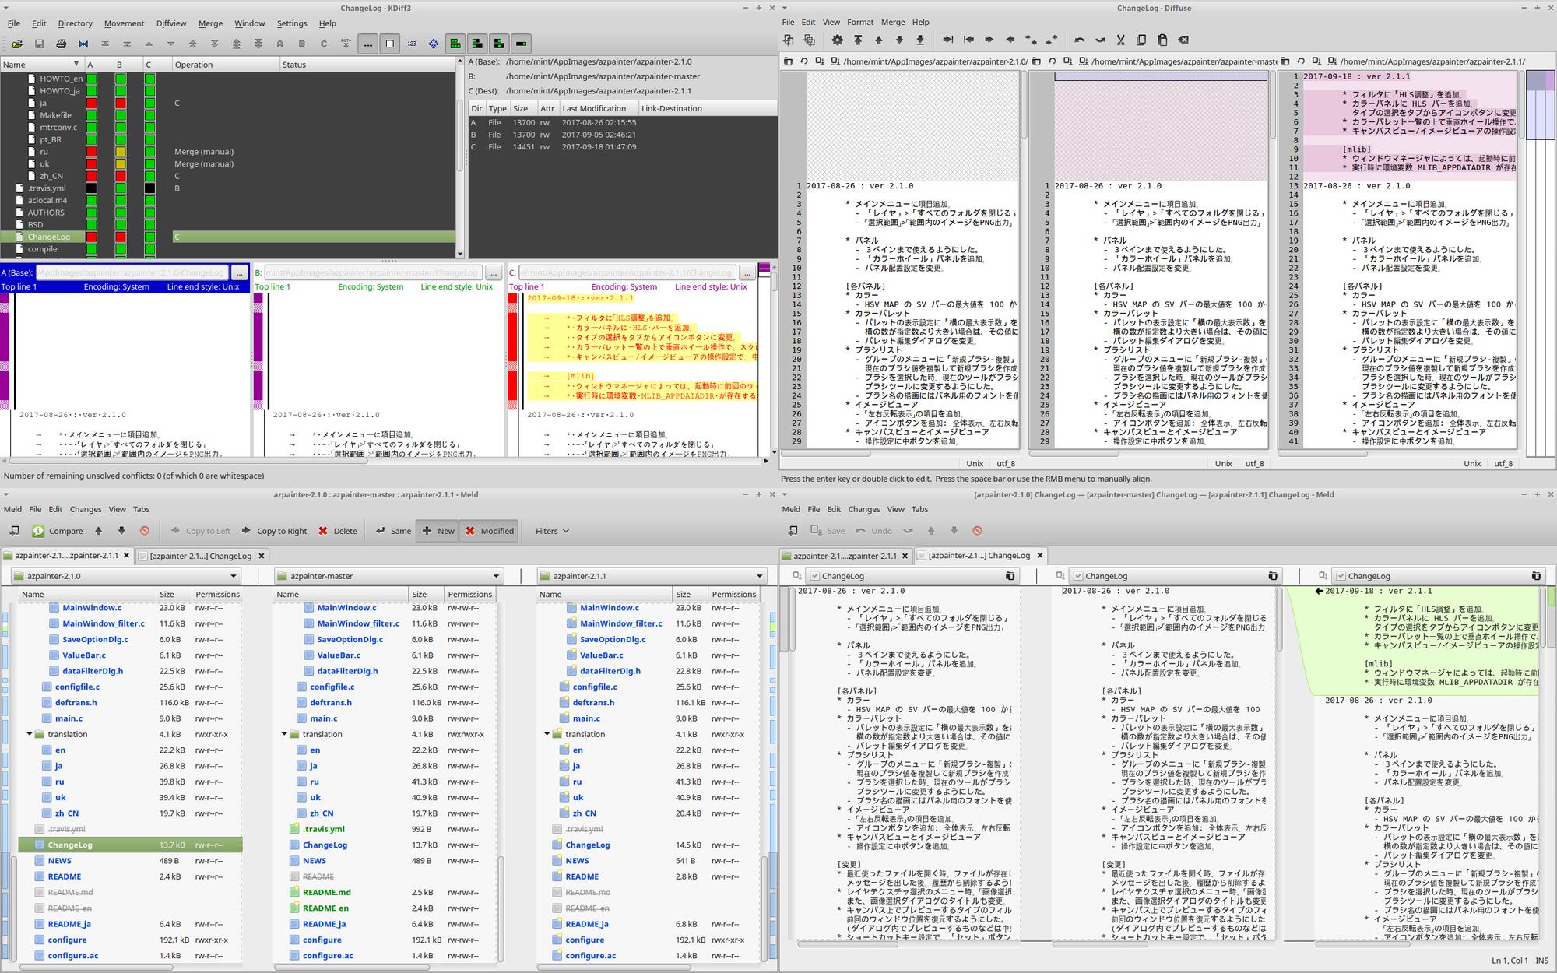1557x973 pixels.
Task: Jump to last difference in Diffuse toolbar
Action: [920, 40]
